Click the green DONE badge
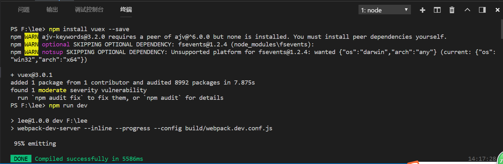The image size is (503, 164). click(21, 159)
